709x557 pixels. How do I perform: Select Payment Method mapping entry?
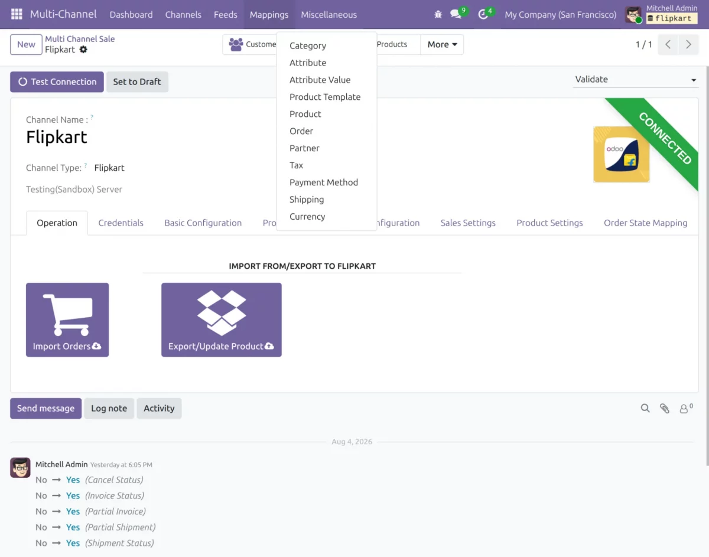coord(326,183)
